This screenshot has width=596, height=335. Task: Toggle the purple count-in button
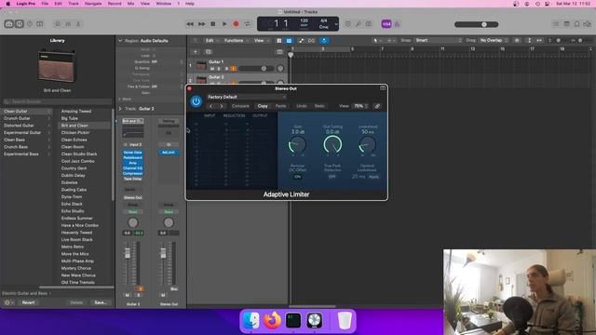(386, 24)
